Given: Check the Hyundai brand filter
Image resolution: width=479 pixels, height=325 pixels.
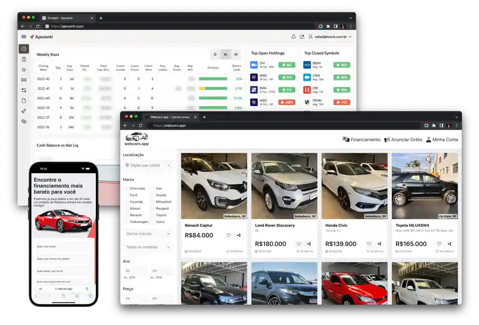Looking at the screenshot, I should (x=127, y=202).
